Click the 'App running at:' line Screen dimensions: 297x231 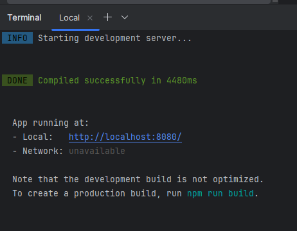pyautogui.click(x=51, y=123)
